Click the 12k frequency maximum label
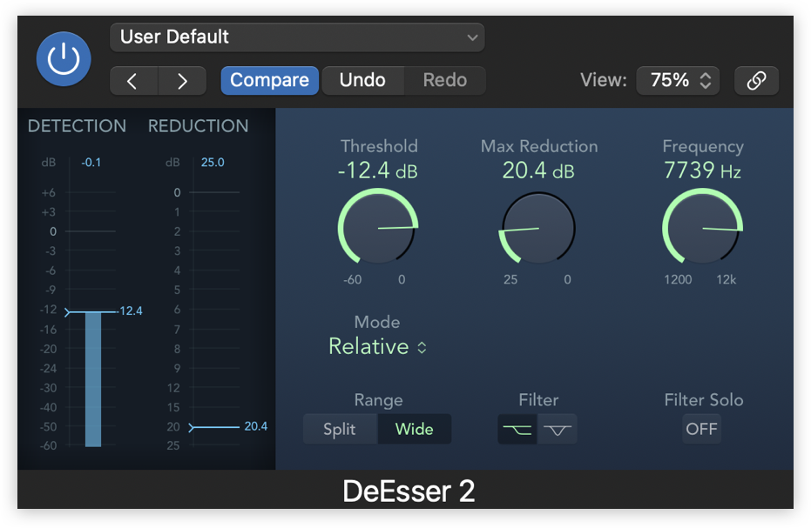Screen dimensions: 811x528 (727, 279)
